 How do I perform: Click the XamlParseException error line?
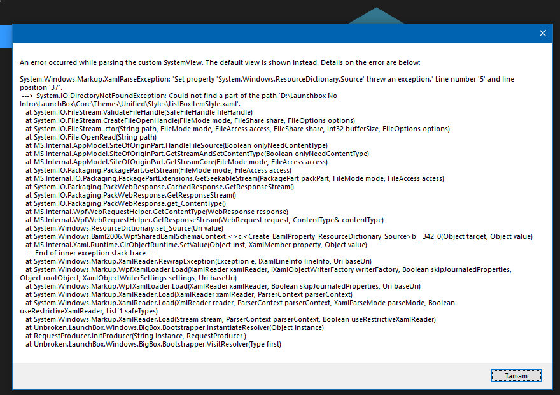255,79
